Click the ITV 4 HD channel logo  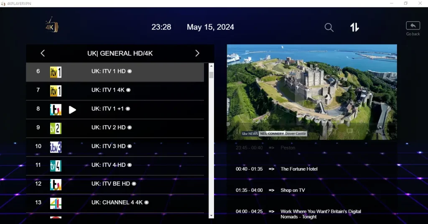tap(56, 166)
